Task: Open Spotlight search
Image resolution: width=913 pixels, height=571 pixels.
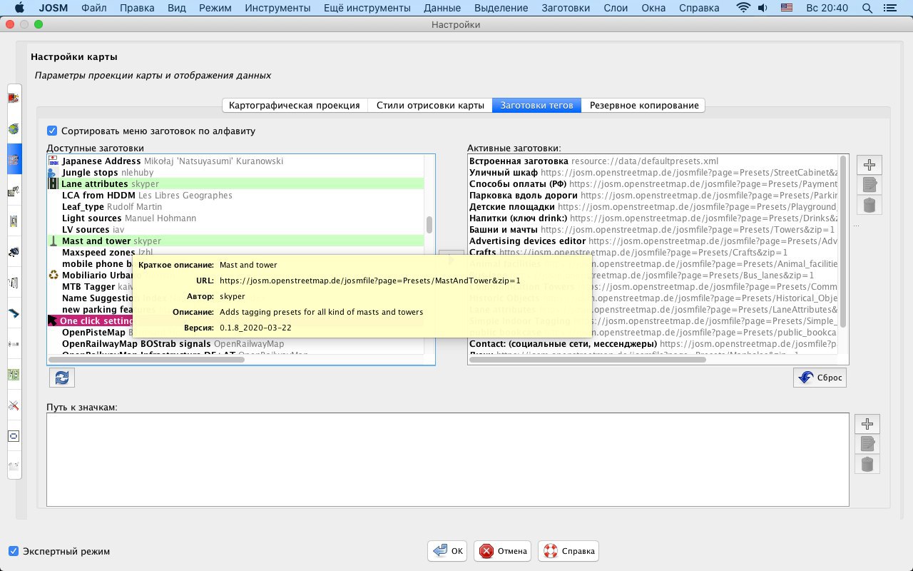Action: pyautogui.click(x=867, y=9)
